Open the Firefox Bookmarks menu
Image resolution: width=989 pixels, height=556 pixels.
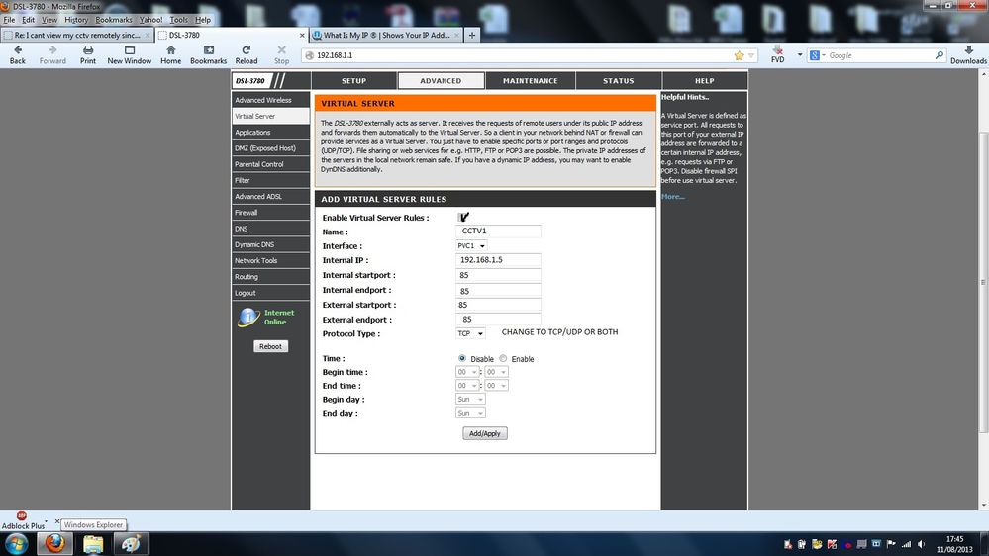[x=114, y=20]
